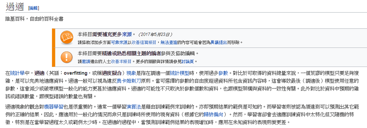This screenshot has width=367, height=128.
Task: Open the 邀請 link in second notice
Action: 86,62
